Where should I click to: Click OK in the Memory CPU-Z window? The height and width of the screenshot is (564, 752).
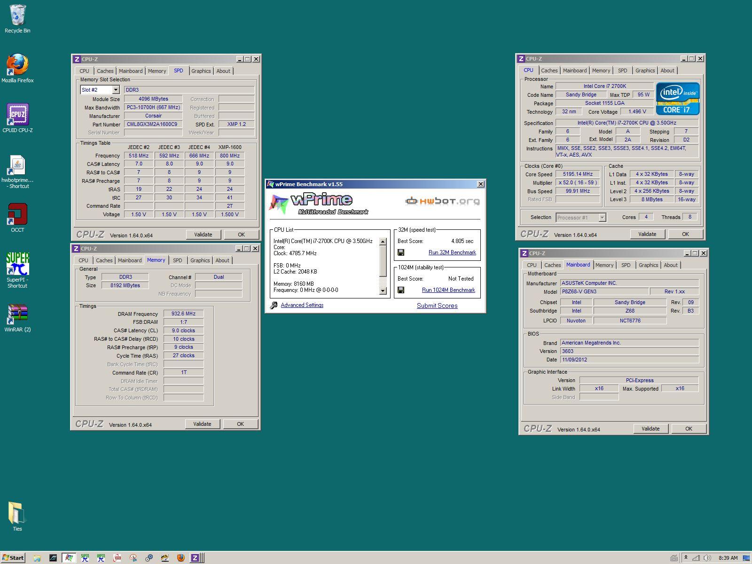240,424
